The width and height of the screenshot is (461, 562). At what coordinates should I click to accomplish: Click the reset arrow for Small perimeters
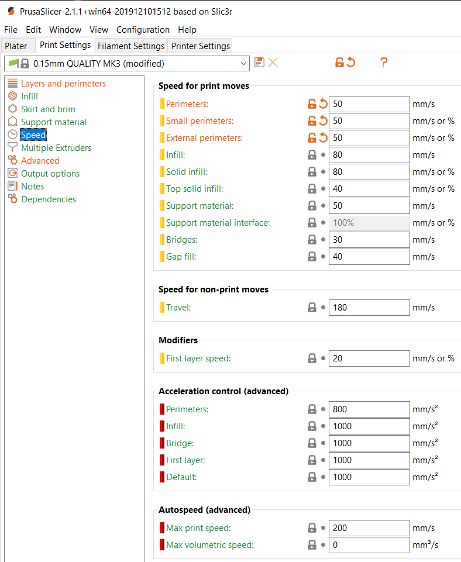coord(324,121)
